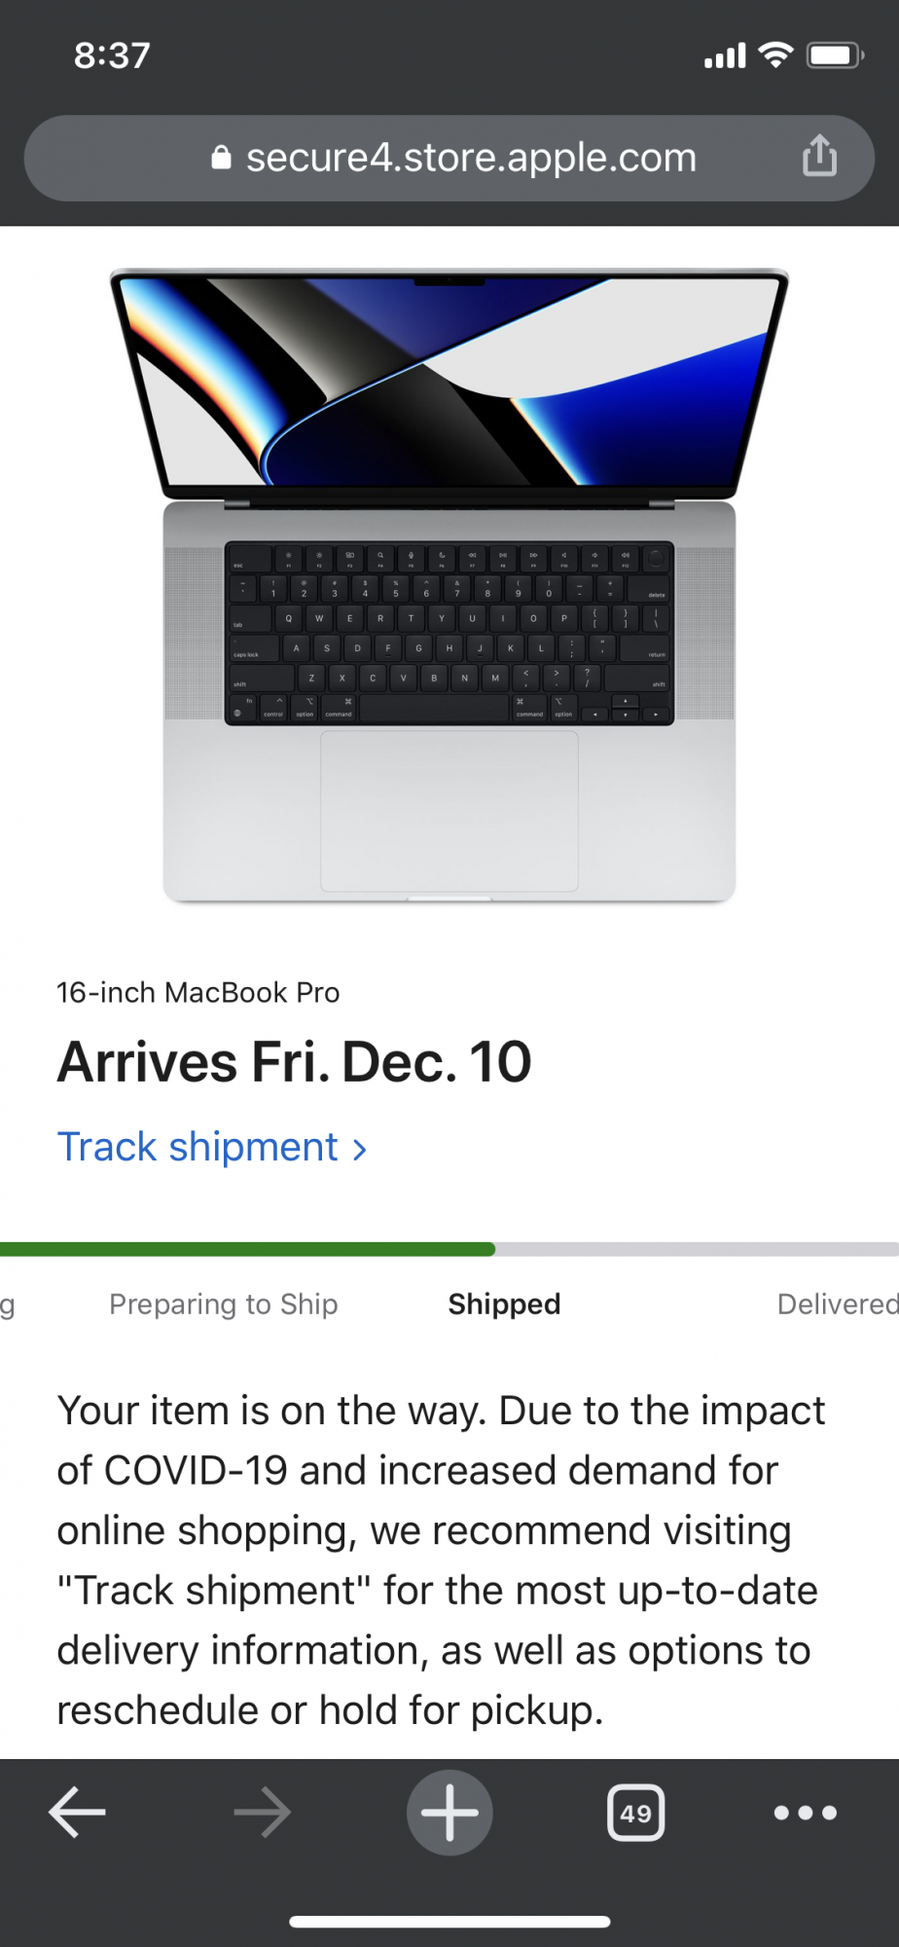This screenshot has height=1947, width=899.
Task: Tap the 8:37 clock in status bar
Action: [112, 55]
